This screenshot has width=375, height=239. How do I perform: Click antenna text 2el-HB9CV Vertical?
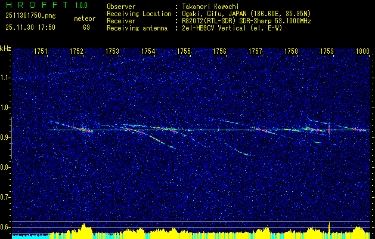click(x=214, y=28)
